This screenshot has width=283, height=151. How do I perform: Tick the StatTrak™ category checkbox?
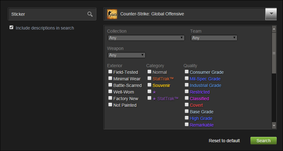pyautogui.click(x=149, y=78)
